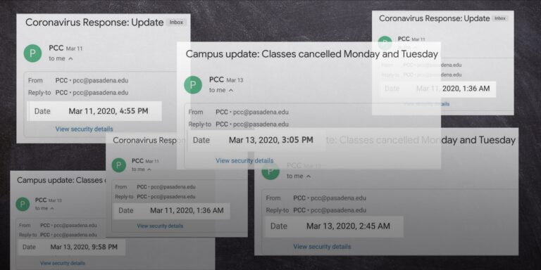Click top-left 'Coronavirus Response: Update' subject
The width and height of the screenshot is (541, 270).
[x=94, y=22]
